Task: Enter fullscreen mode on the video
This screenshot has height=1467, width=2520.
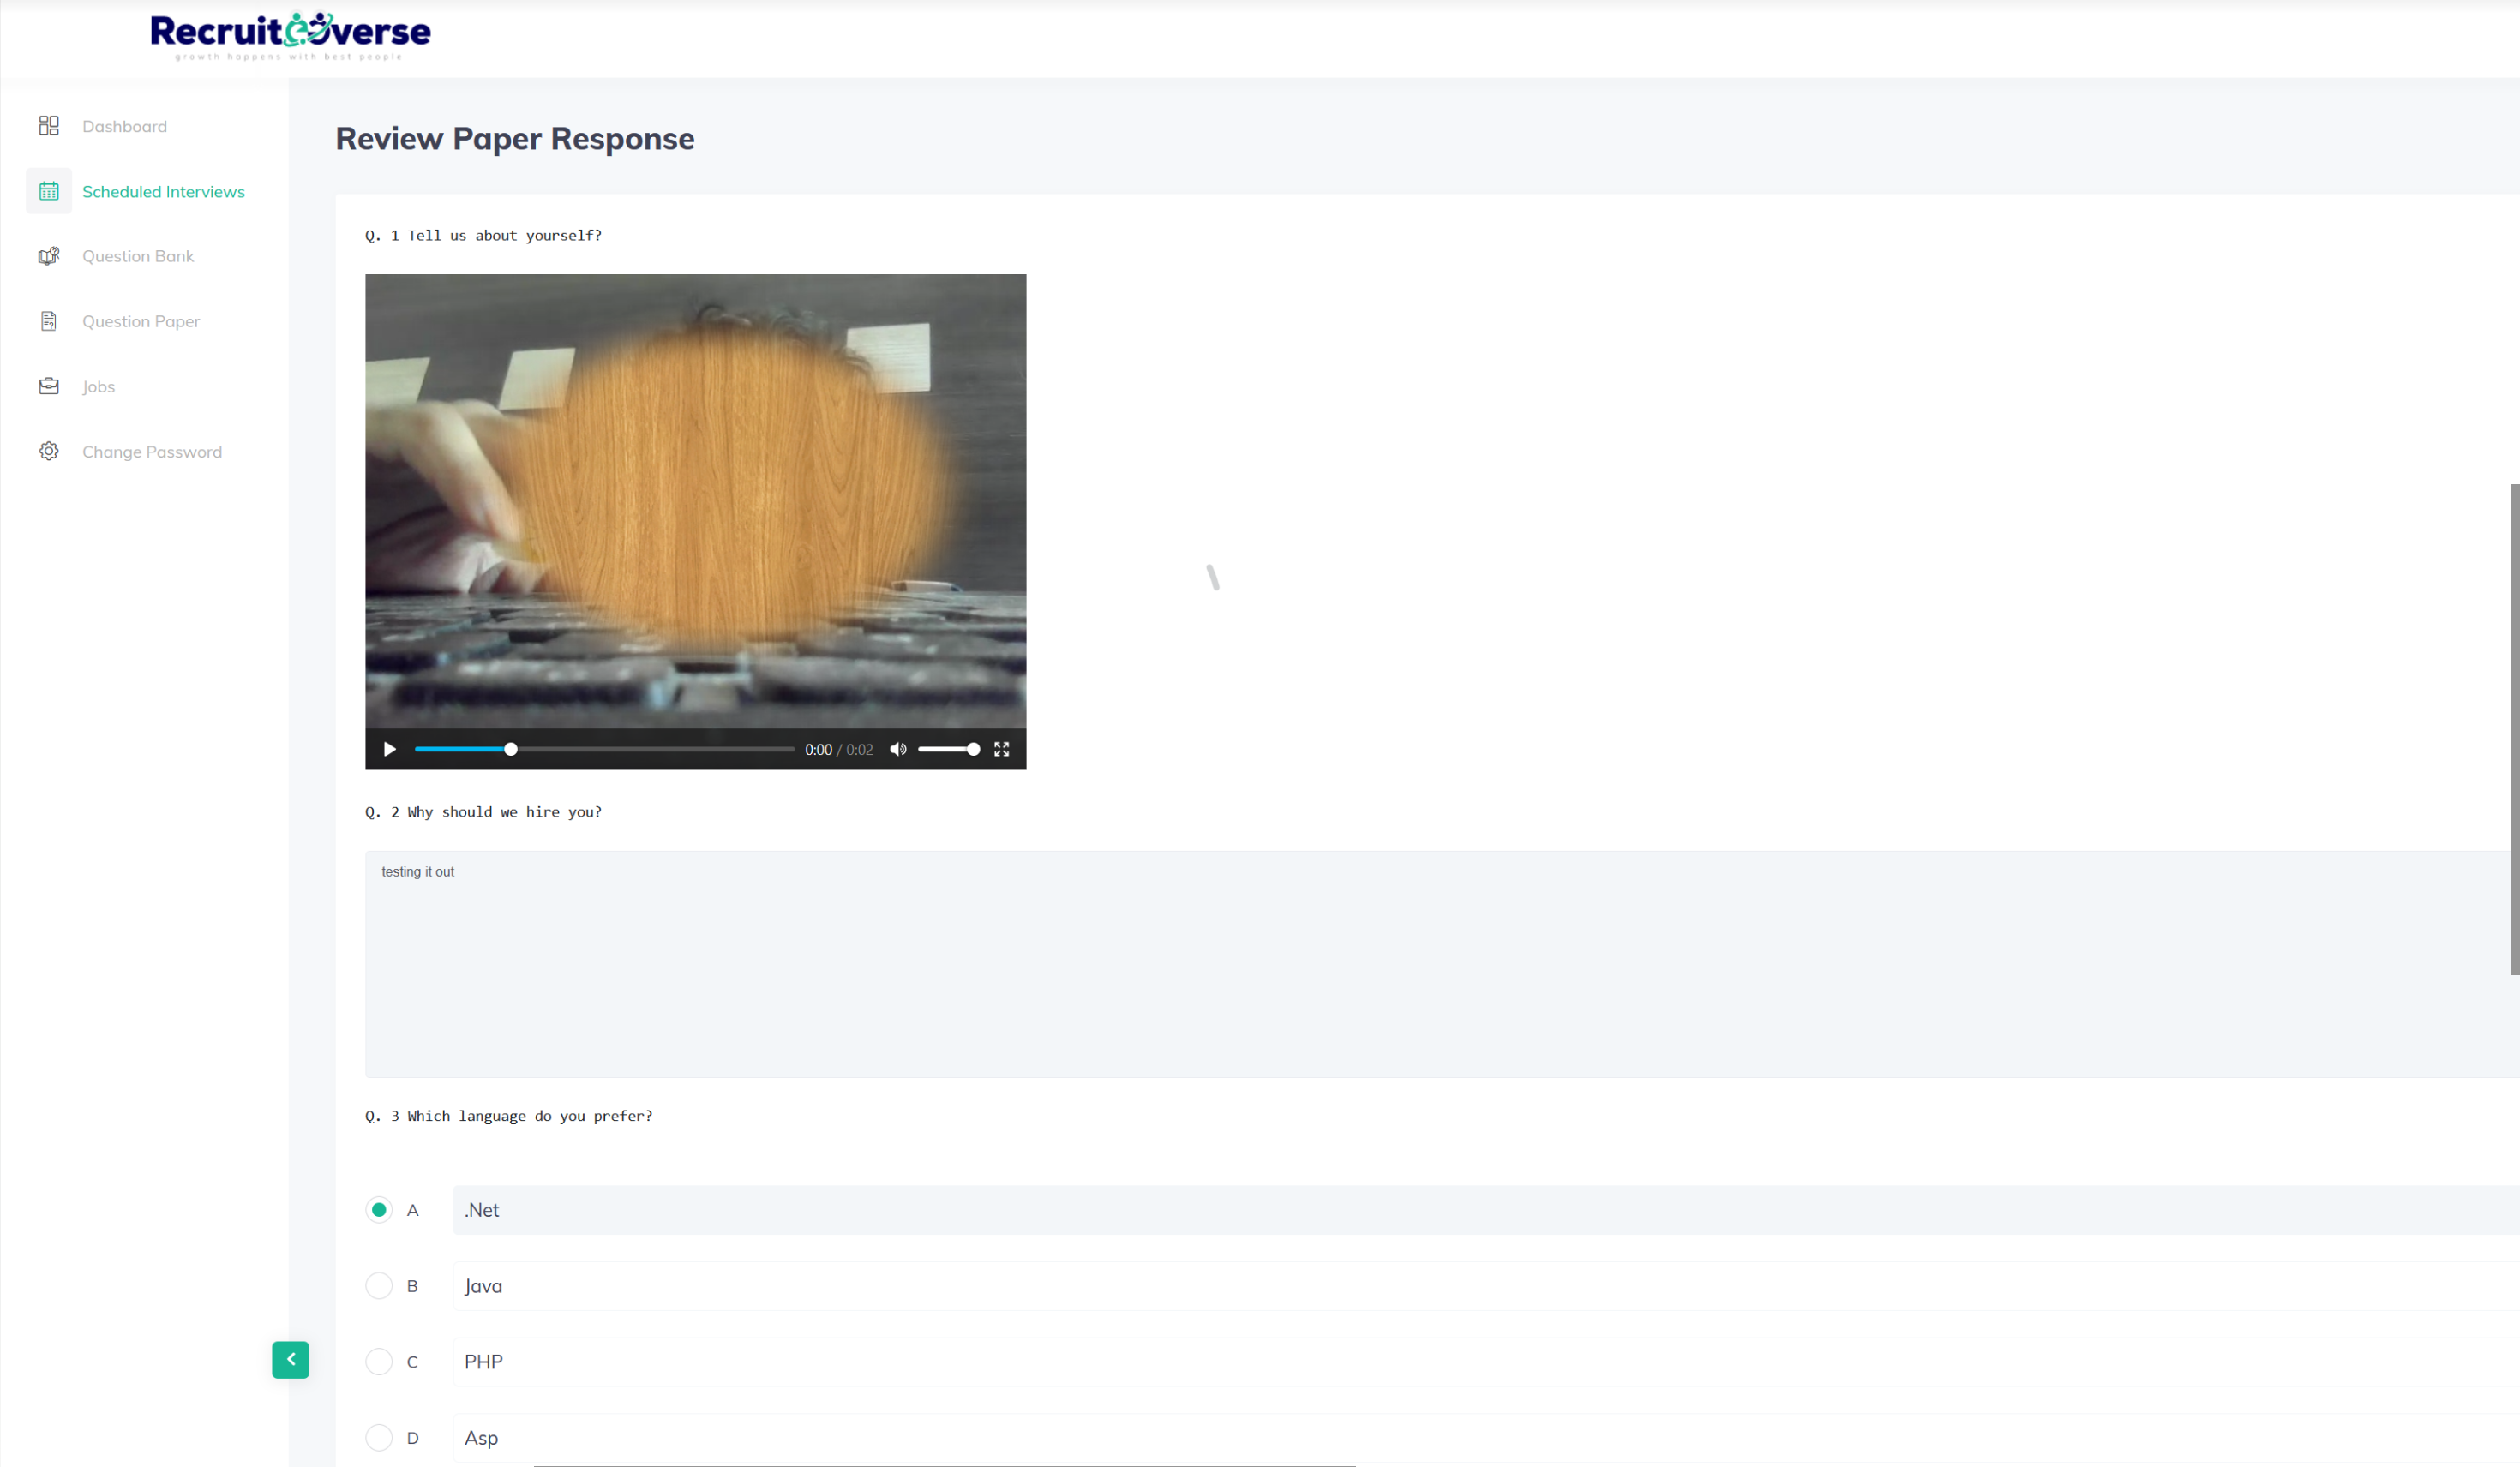Action: (x=1001, y=749)
